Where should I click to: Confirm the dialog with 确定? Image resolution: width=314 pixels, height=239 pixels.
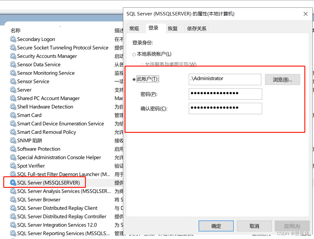(x=216, y=226)
